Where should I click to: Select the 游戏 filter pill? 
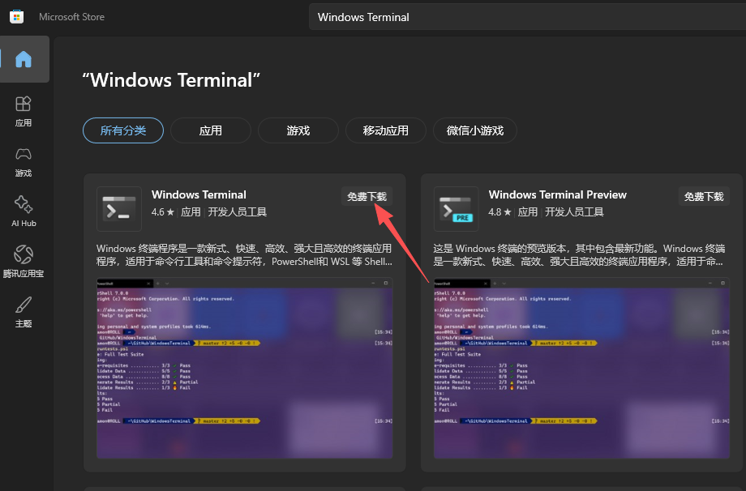(298, 130)
